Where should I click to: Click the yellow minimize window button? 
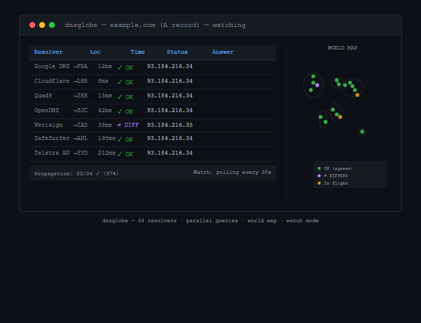[42, 25]
